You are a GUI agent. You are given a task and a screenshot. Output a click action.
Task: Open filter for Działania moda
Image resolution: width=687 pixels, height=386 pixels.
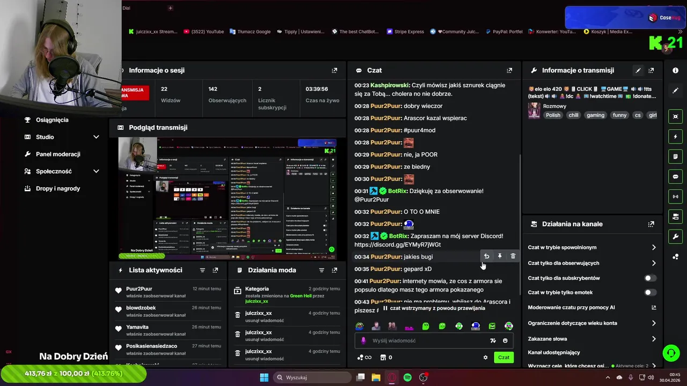(321, 270)
